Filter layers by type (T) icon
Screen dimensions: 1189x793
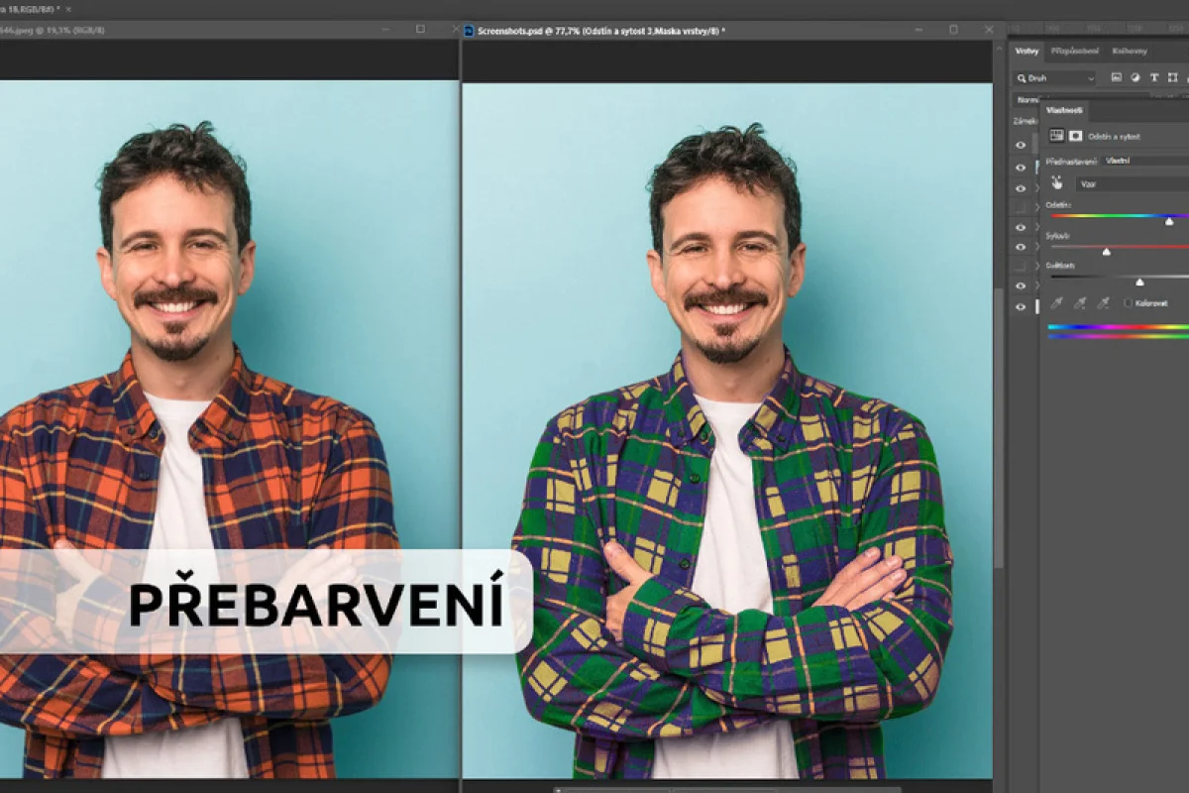1154,77
